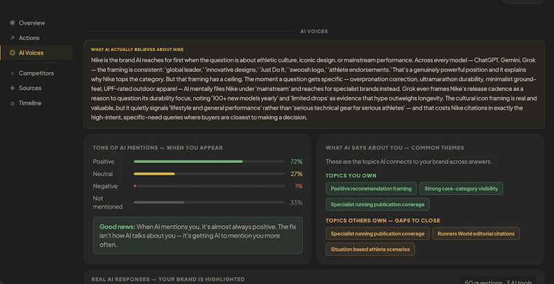Viewport: 554px width, 284px height.
Task: Click the Sources diamond icon
Action: pos(12,88)
